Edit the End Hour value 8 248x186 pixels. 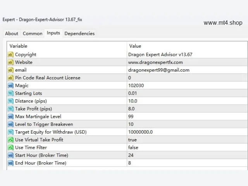[x=129, y=163]
